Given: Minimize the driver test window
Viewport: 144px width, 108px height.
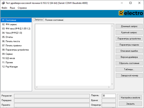Looking at the screenshot, I should pos(122,3).
